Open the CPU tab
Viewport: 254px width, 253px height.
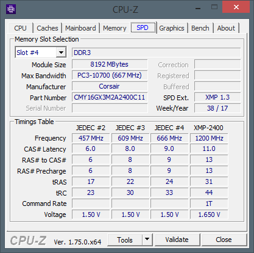pos(20,28)
